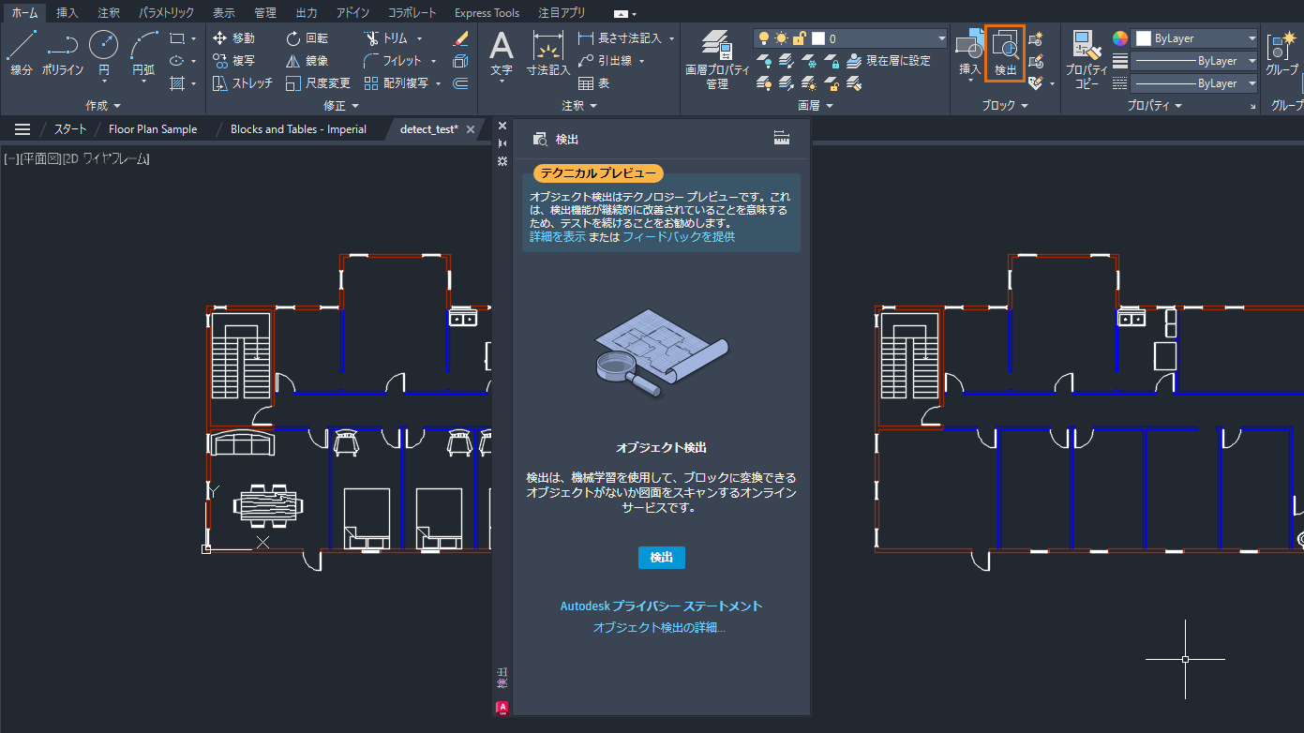Click the 複写 (Copy) command
This screenshot has height=733, width=1304.
click(233, 61)
